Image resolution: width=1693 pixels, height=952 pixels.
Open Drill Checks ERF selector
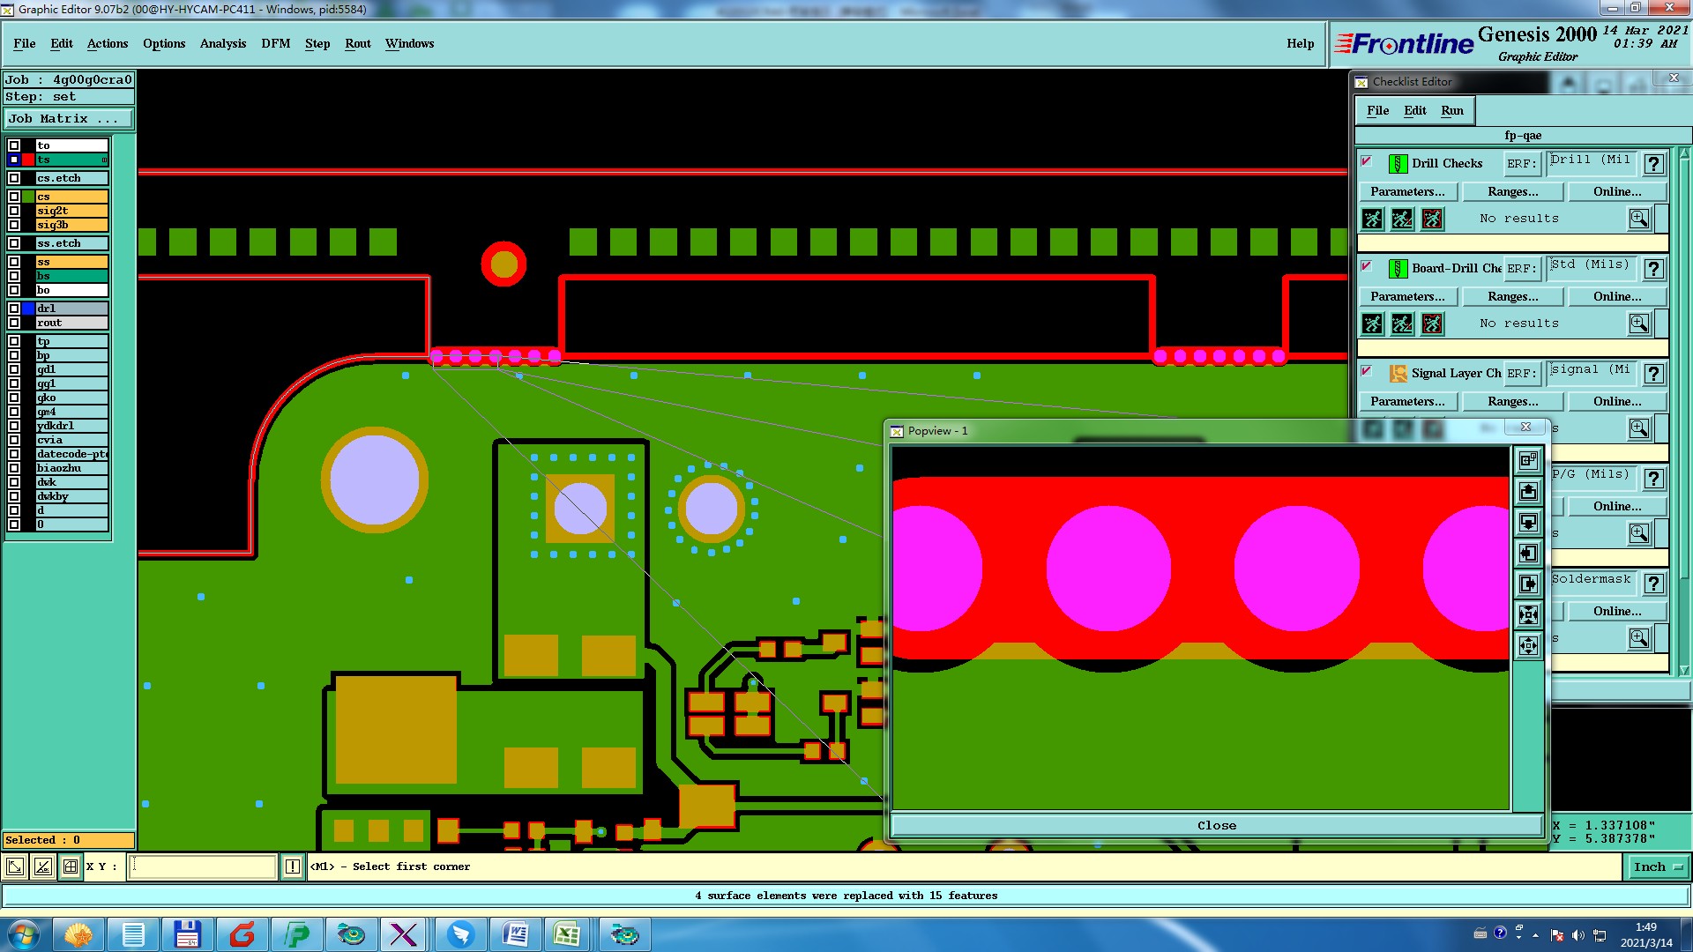coord(1521,164)
